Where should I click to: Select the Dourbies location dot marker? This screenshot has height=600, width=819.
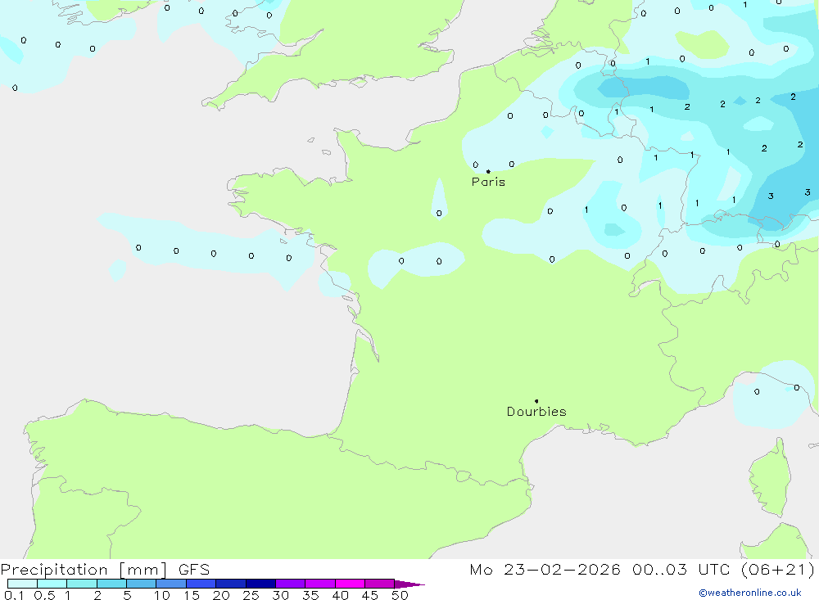536,401
